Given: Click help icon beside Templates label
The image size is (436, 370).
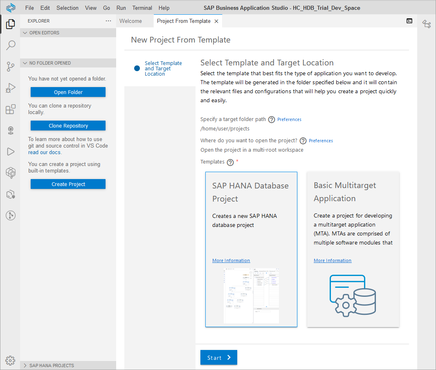Looking at the screenshot, I should (x=230, y=162).
